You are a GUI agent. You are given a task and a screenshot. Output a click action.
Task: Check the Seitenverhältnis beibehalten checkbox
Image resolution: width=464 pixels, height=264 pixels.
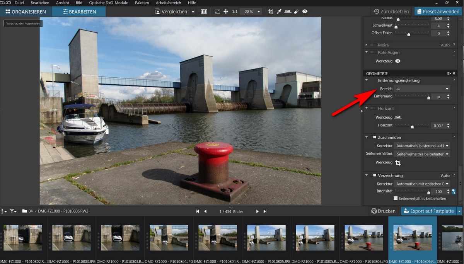pos(396,198)
